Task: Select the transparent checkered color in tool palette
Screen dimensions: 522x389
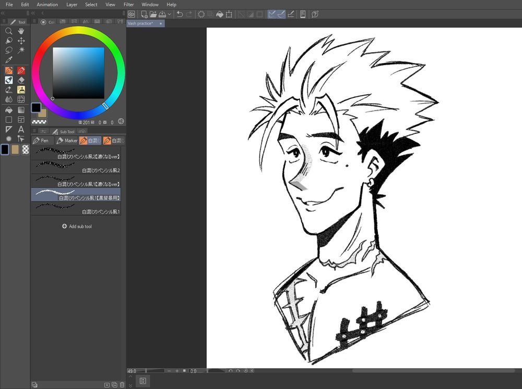Action: (x=25, y=150)
